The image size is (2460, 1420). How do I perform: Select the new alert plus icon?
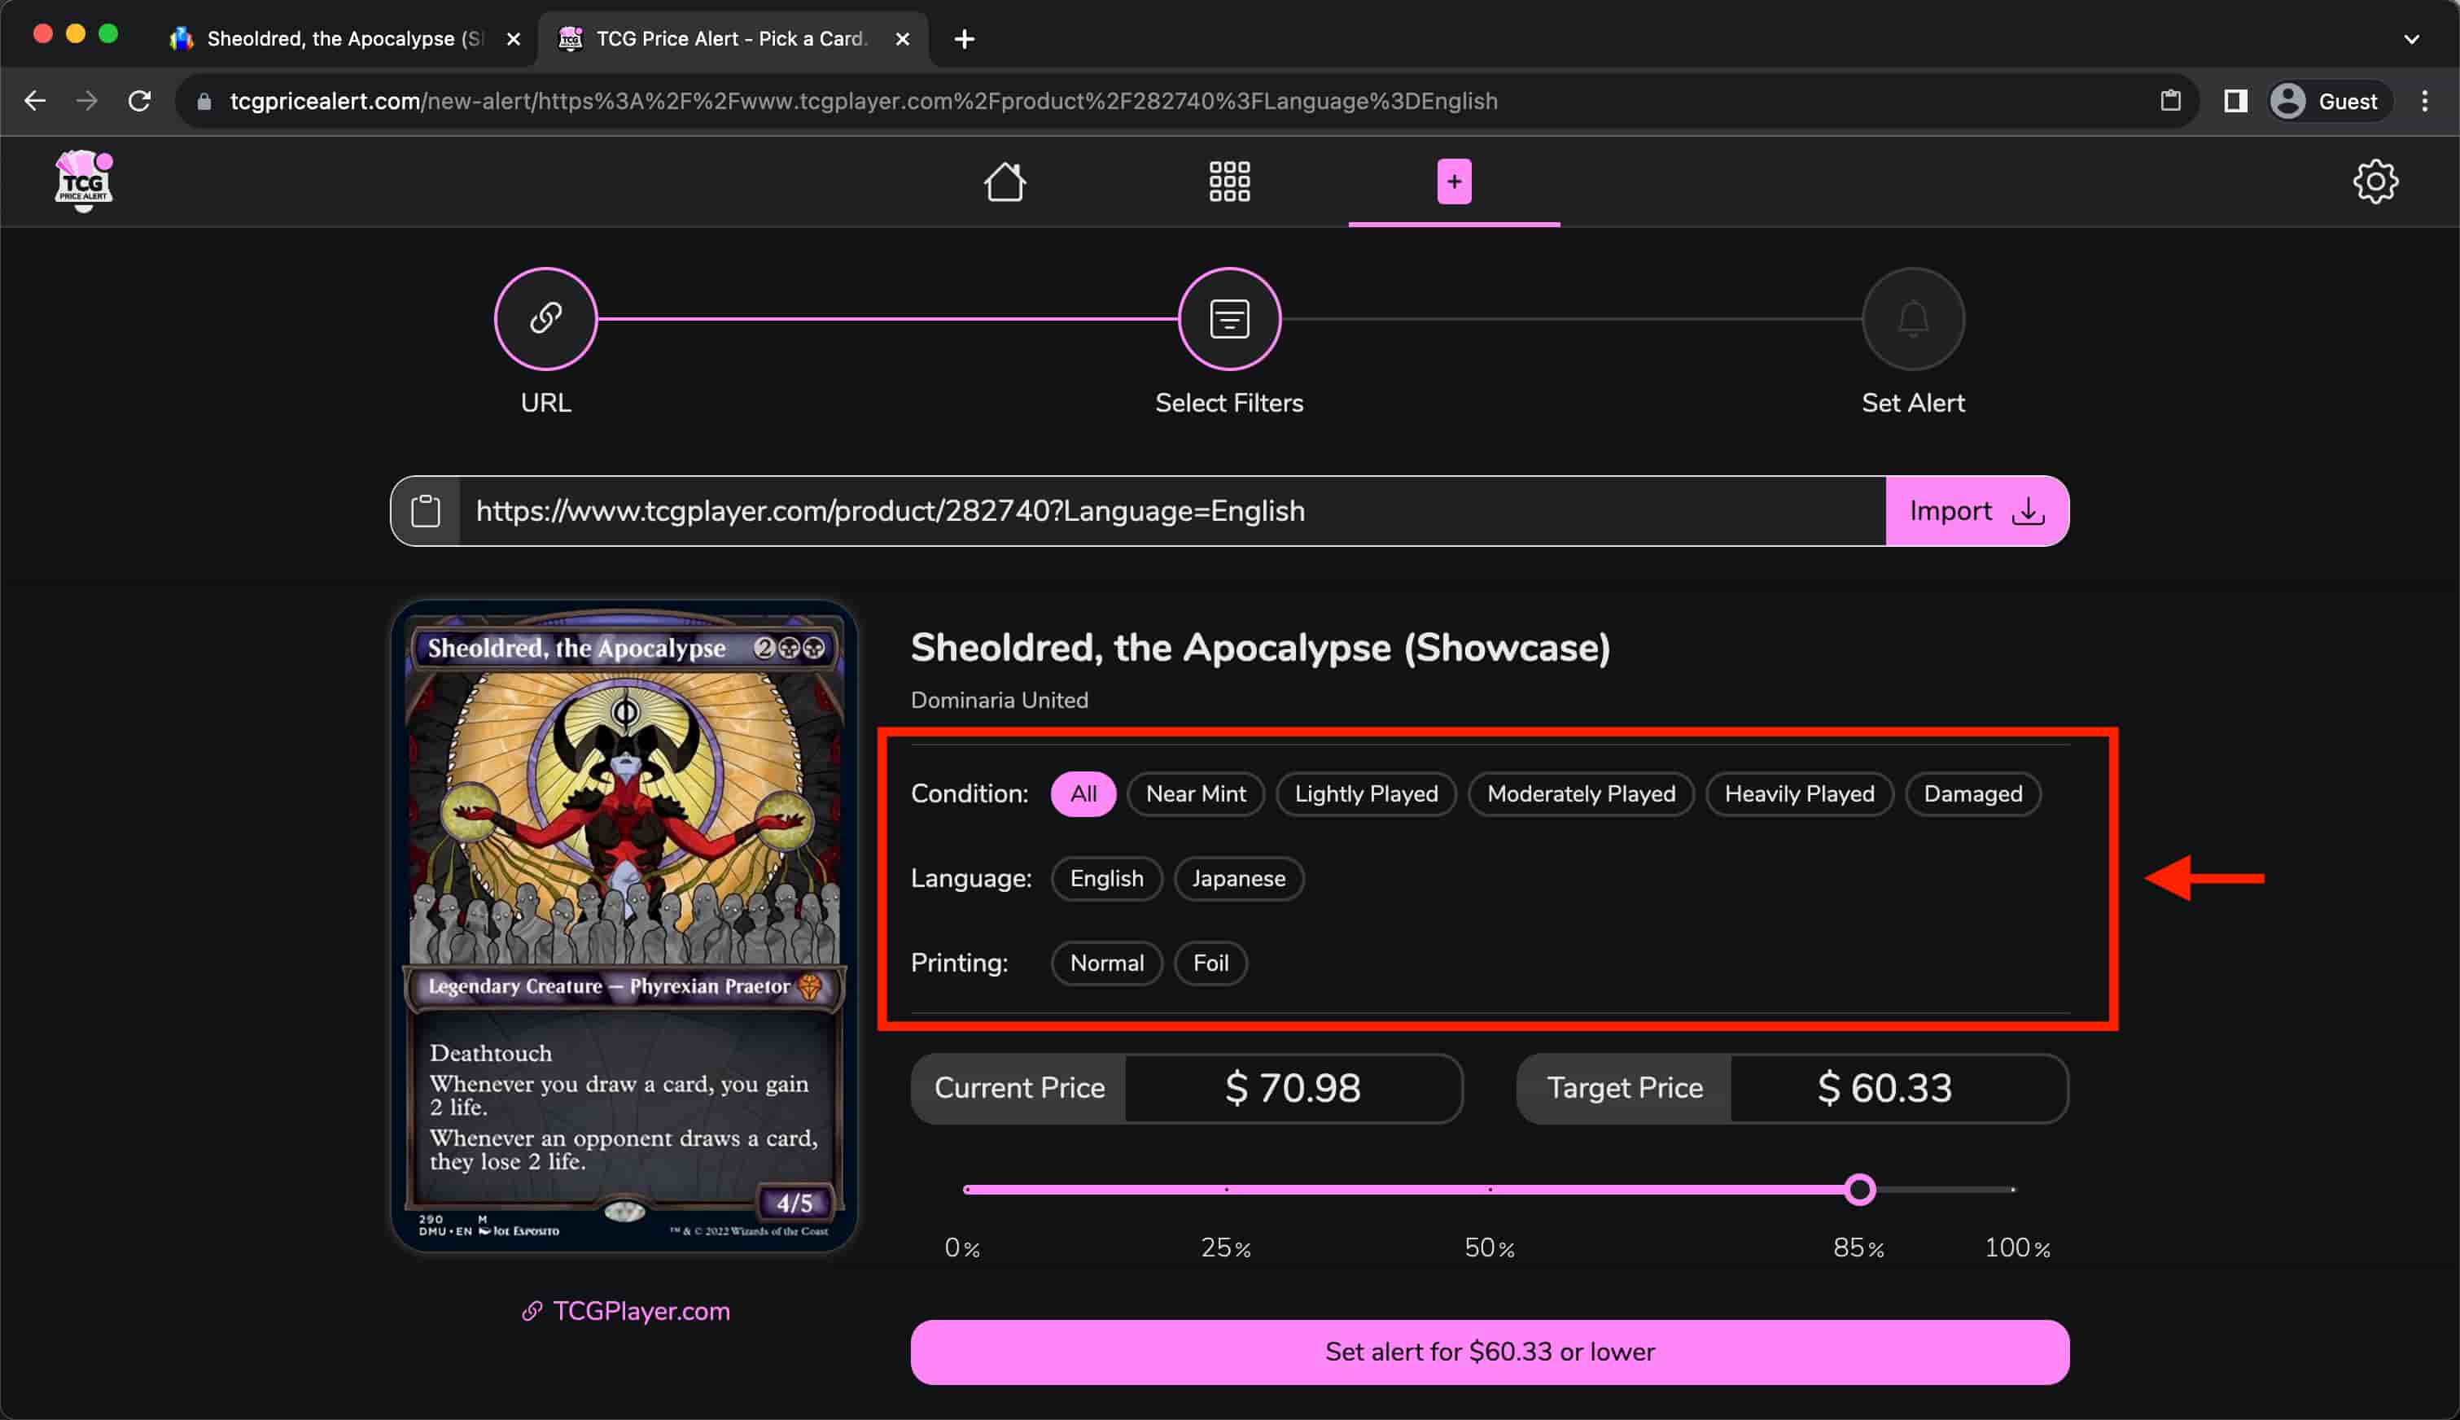click(x=1453, y=181)
